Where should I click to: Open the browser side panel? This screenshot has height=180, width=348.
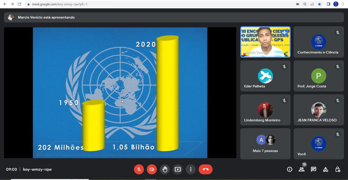tap(329, 4)
